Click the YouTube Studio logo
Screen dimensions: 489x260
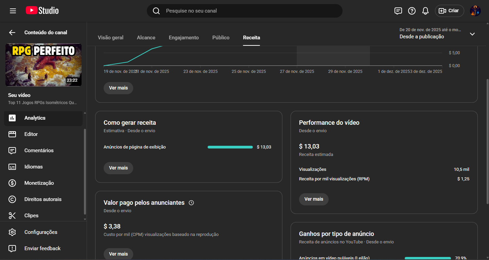click(x=42, y=11)
